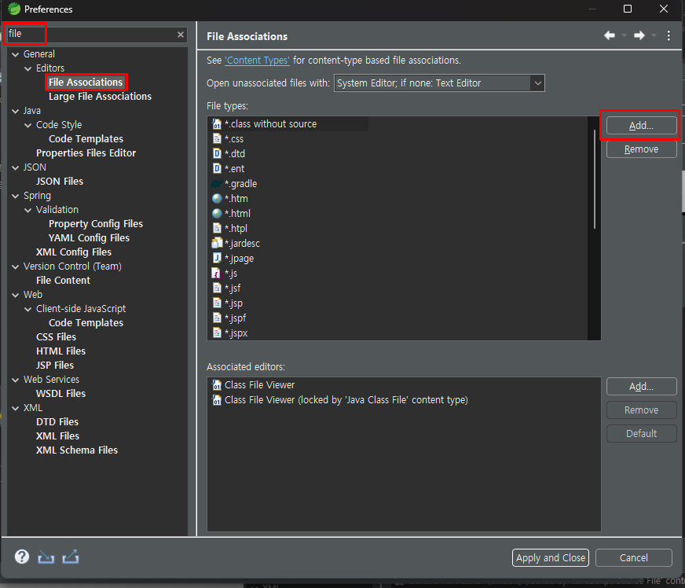
Task: Collapse the Code Style node under Java
Action: [x=28, y=126]
